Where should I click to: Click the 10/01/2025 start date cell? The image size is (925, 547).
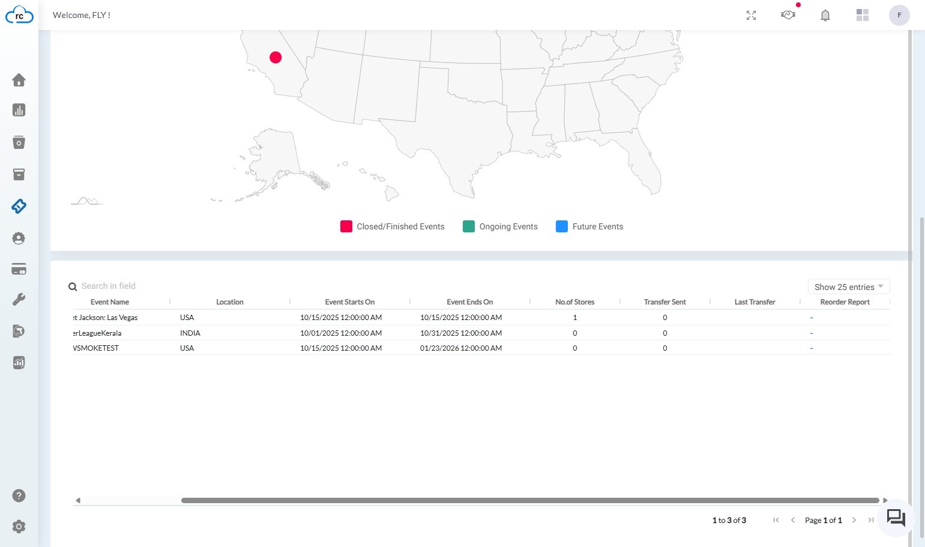click(x=341, y=333)
